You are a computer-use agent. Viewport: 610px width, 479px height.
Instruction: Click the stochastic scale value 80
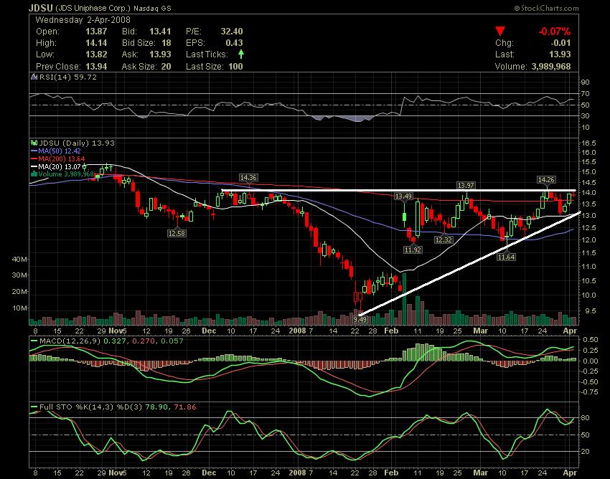click(586, 418)
